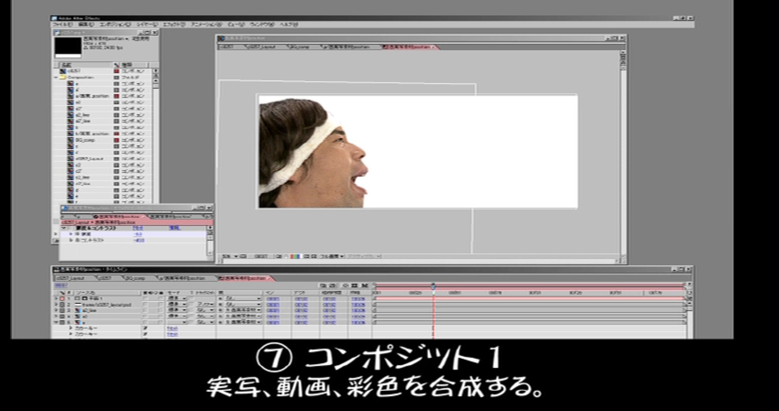This screenshot has width=779, height=411.
Task: Click the camera snapshot icon below the viewer
Action: [279, 256]
